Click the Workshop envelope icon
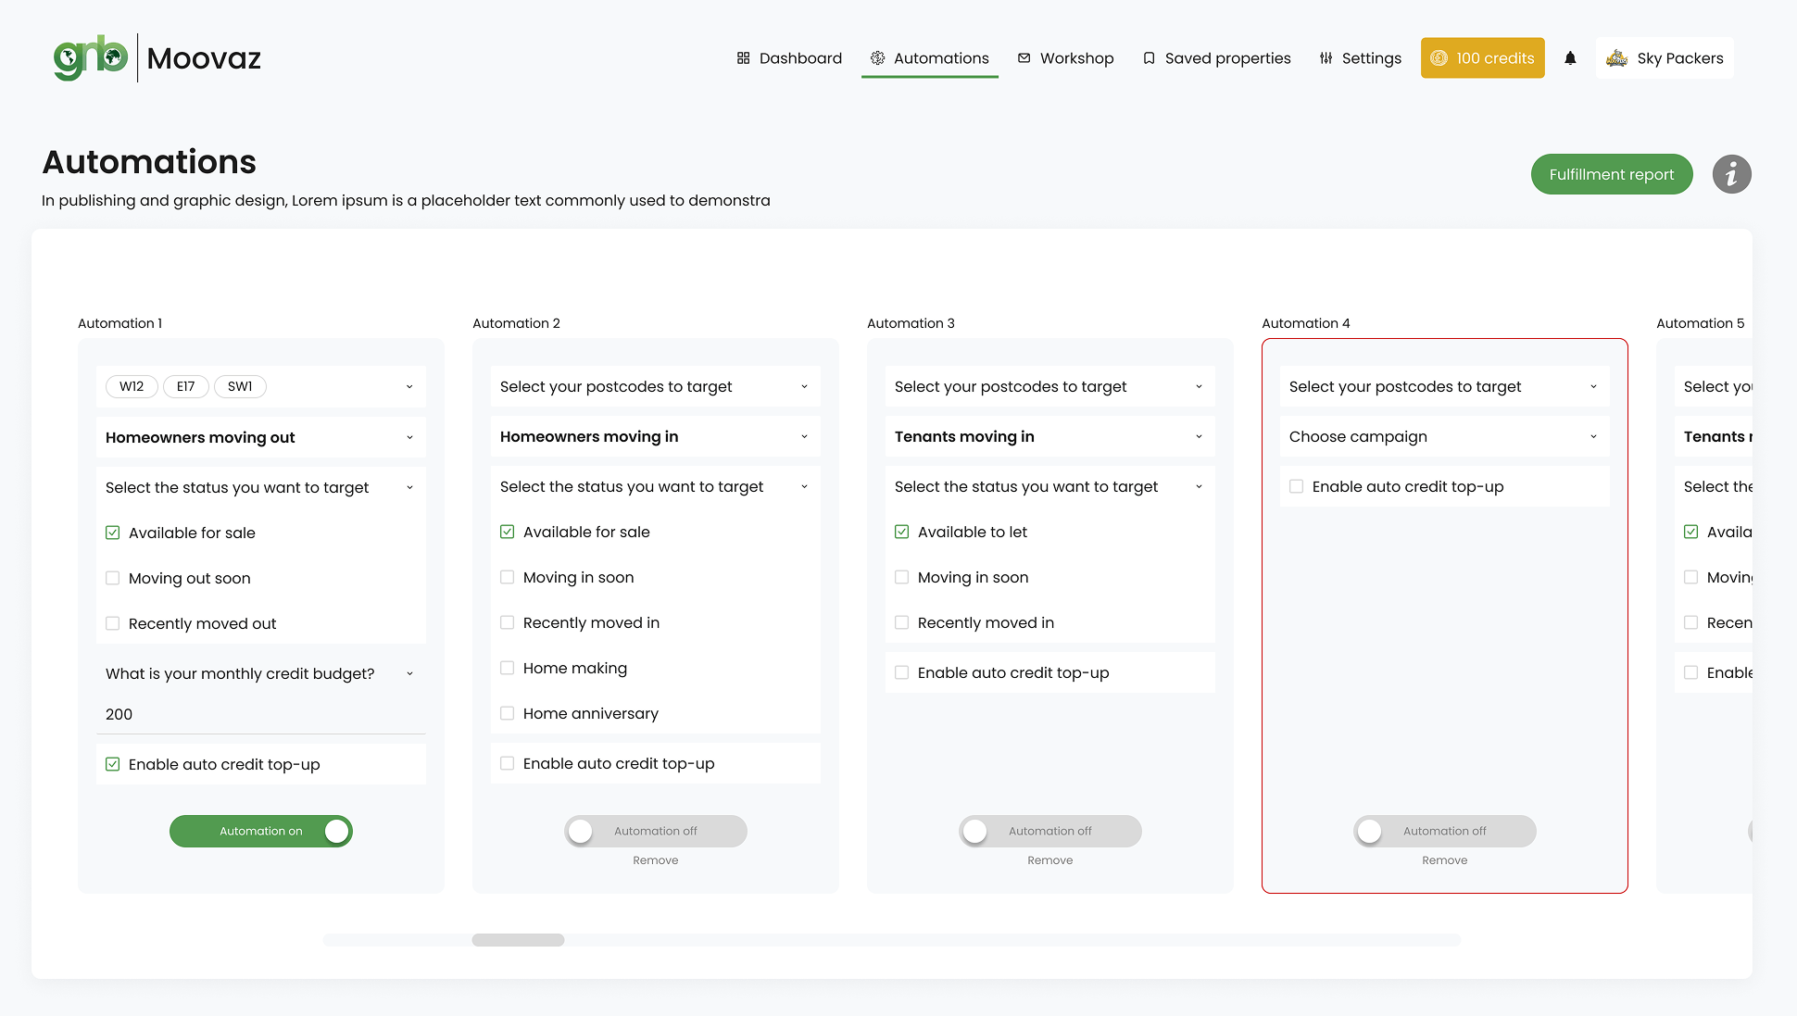This screenshot has height=1016, width=1797. tap(1024, 58)
